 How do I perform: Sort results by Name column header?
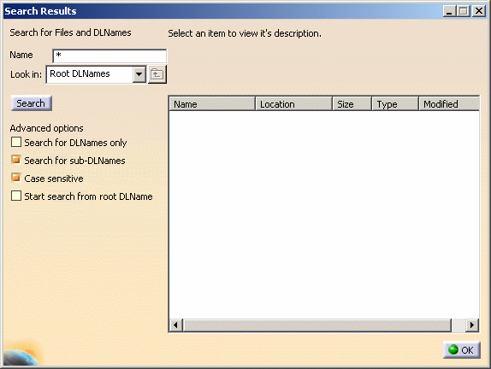[x=212, y=104]
